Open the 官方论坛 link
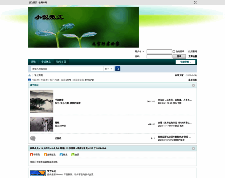The height and width of the screenshot is (178, 225). [x=52, y=171]
